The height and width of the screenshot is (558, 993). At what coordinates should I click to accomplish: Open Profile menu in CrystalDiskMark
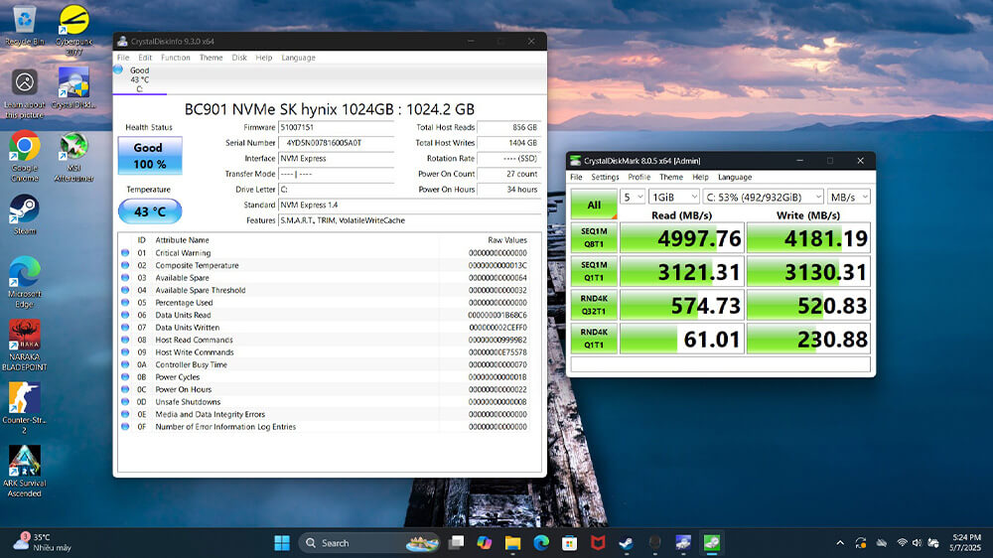[638, 178]
